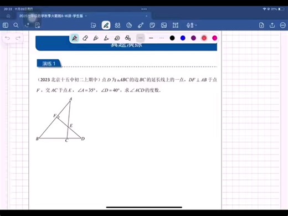Tap the iPad home indicator bar
The height and width of the screenshot is (216, 288).
(x=144, y=207)
